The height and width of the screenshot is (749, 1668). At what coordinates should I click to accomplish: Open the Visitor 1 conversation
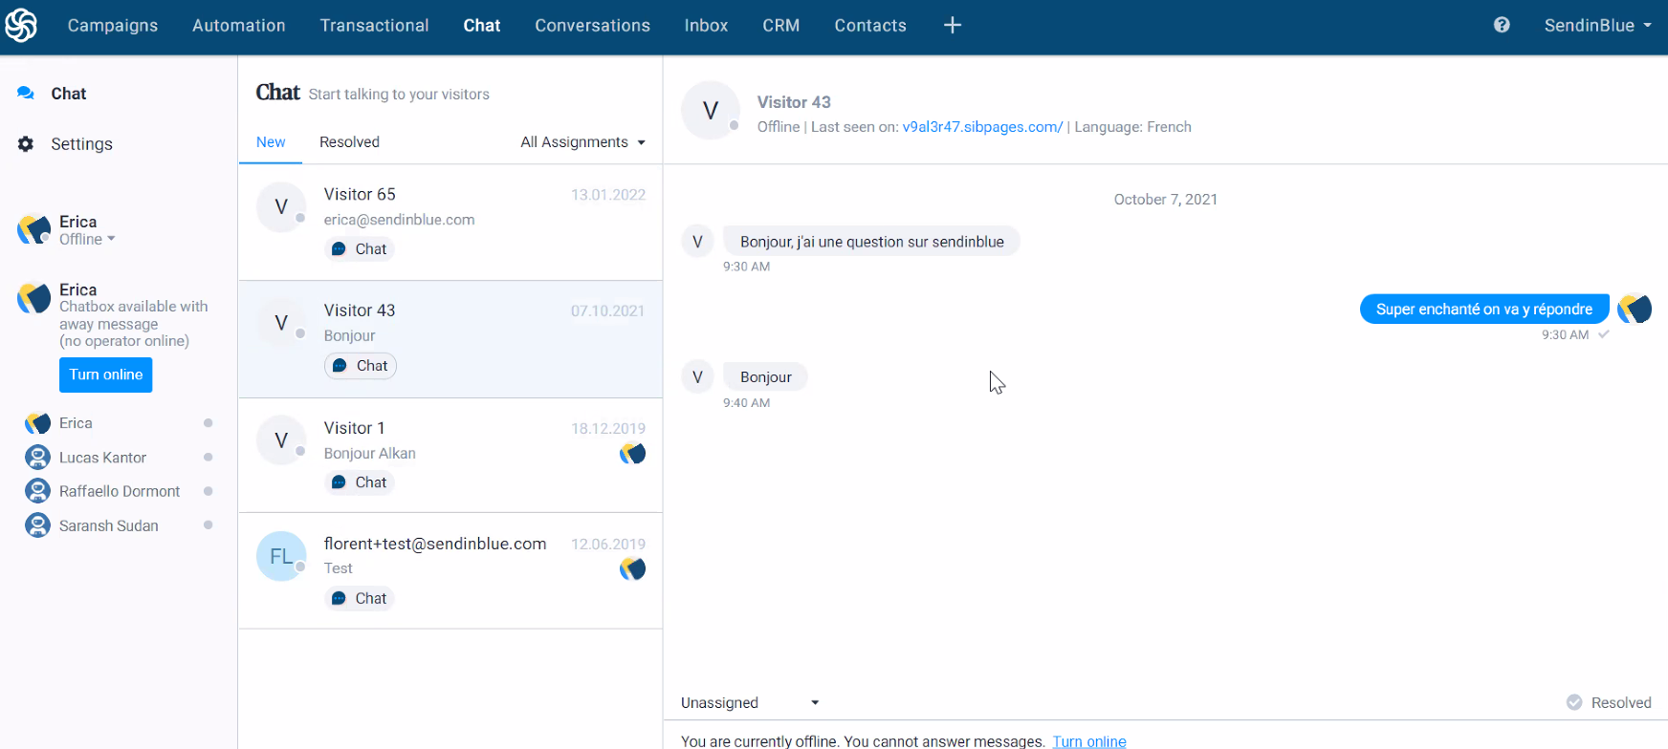point(450,456)
